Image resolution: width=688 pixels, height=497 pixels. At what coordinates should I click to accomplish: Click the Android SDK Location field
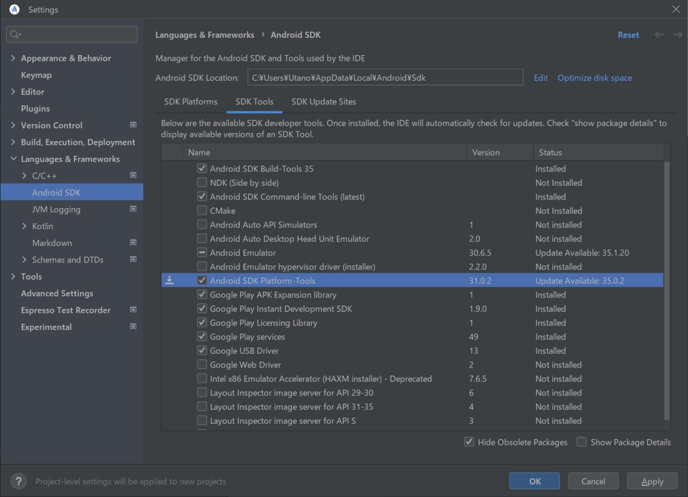coord(385,77)
